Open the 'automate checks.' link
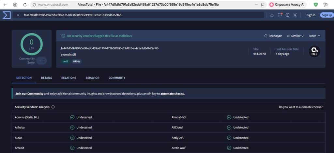Image resolution: width=334 pixels, height=153 pixels. point(173,94)
